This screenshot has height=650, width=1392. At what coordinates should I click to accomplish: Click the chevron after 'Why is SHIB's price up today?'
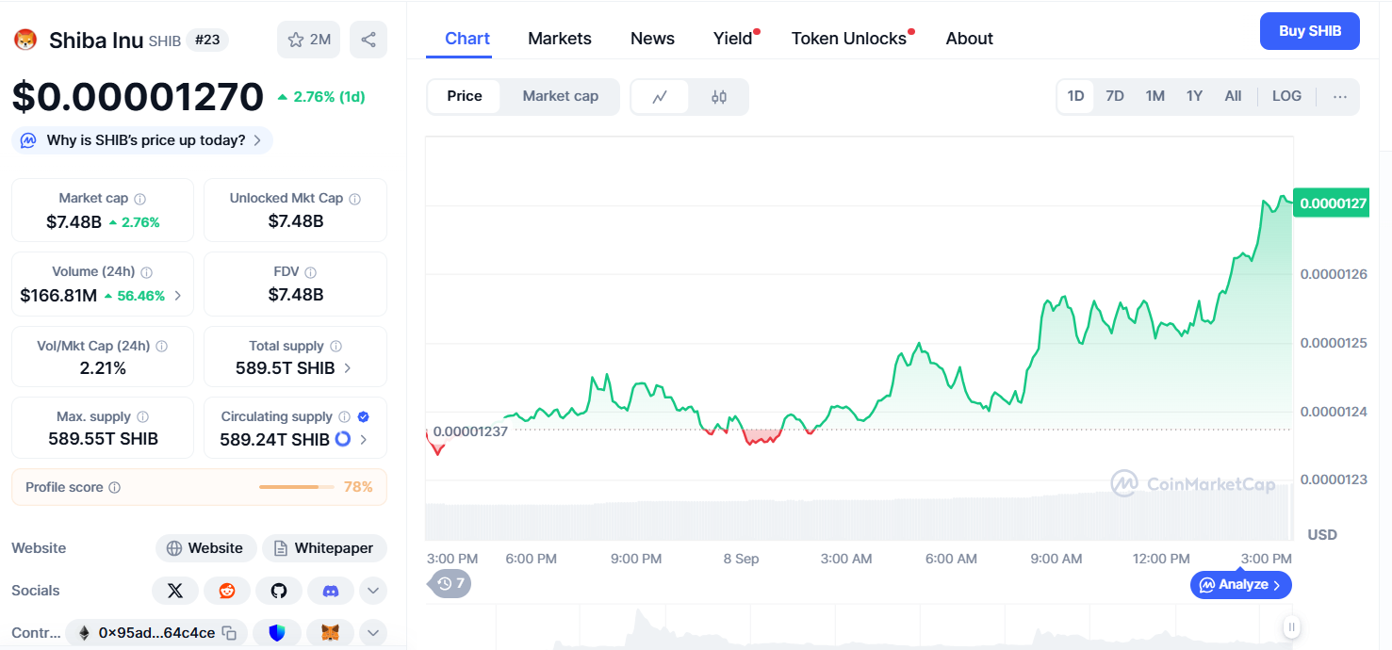click(257, 140)
